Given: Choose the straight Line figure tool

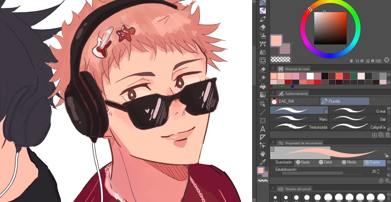Looking at the screenshot, I should (x=262, y=112).
